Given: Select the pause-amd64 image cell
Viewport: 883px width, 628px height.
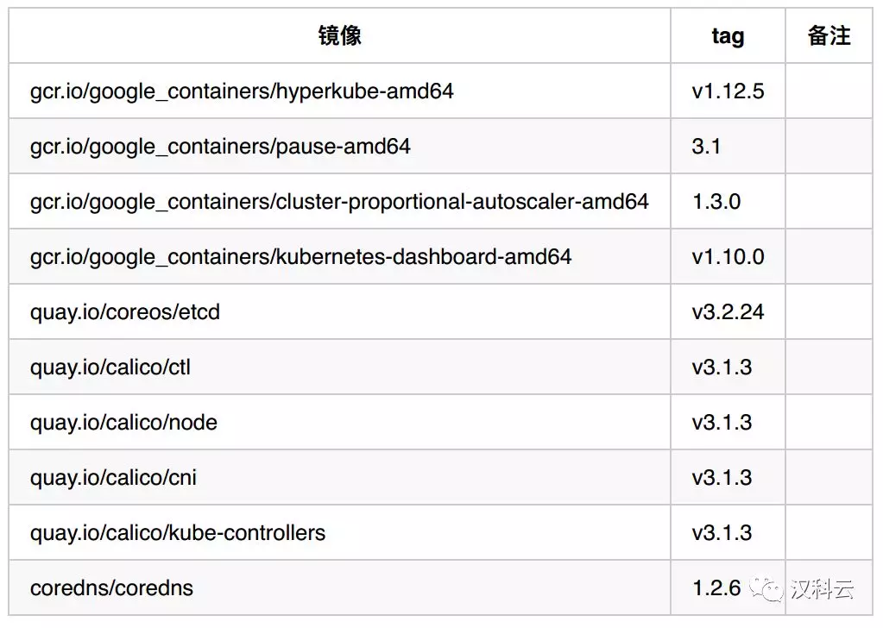Looking at the screenshot, I should click(339, 146).
